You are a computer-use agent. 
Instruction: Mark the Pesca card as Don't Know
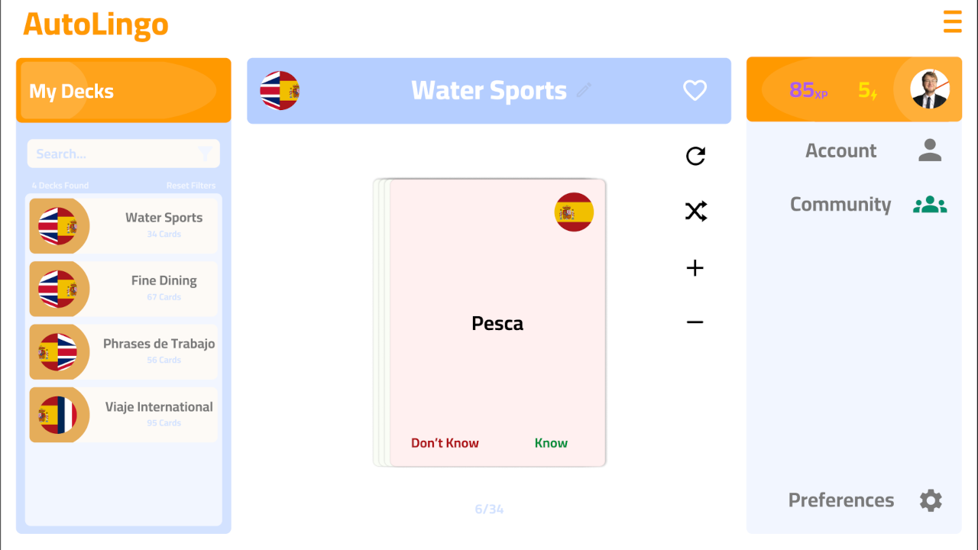coord(445,443)
